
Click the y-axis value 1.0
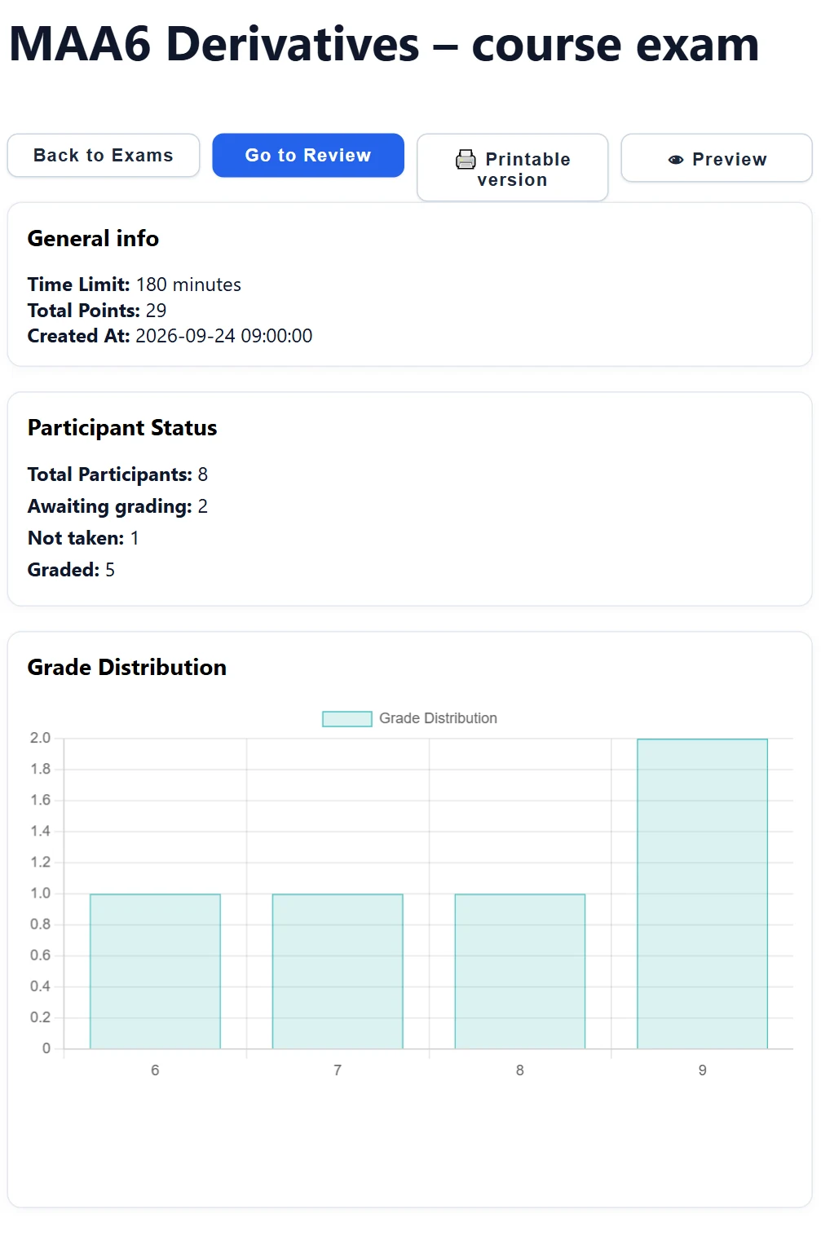[41, 893]
